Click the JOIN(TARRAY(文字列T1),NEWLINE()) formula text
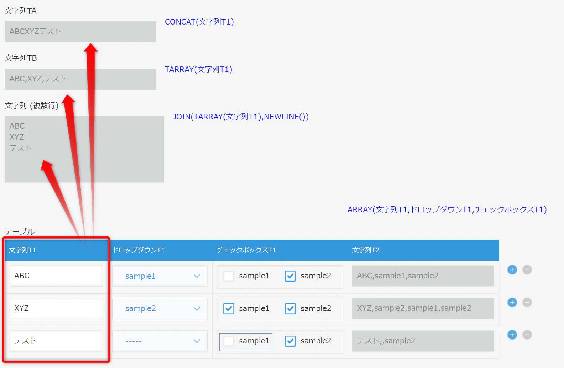This screenshot has width=564, height=368. (x=241, y=117)
